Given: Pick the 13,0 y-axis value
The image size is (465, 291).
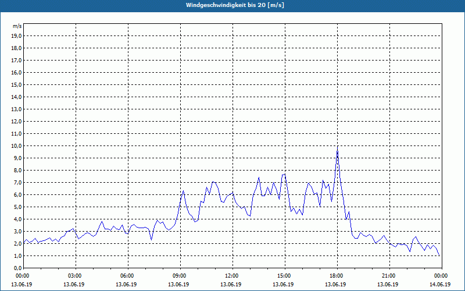Looking at the screenshot, I should pyautogui.click(x=16, y=109).
